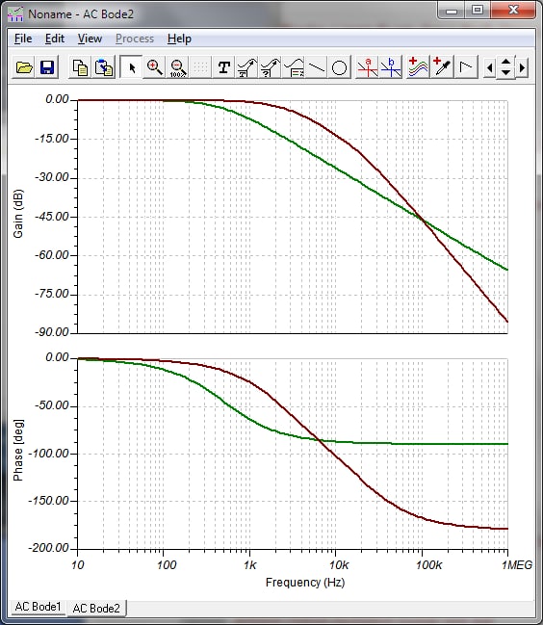Select the pointer arrow tool
Viewport: 543px width, 625px height.
[x=131, y=67]
